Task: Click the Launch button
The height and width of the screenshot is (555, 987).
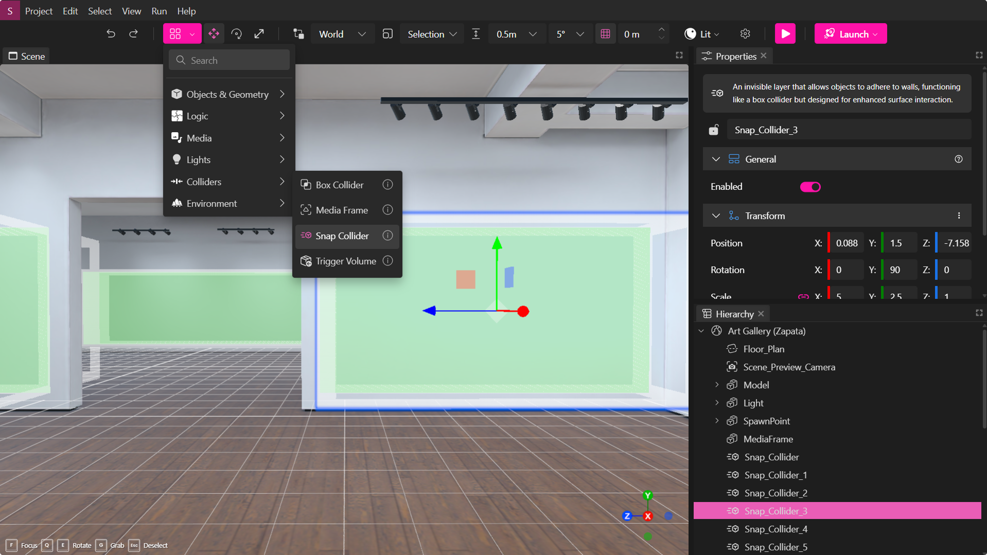Action: point(850,33)
